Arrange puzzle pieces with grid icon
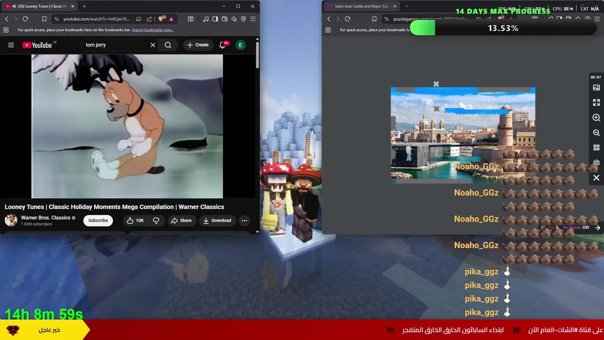This screenshot has height=340, width=604. click(x=596, y=148)
